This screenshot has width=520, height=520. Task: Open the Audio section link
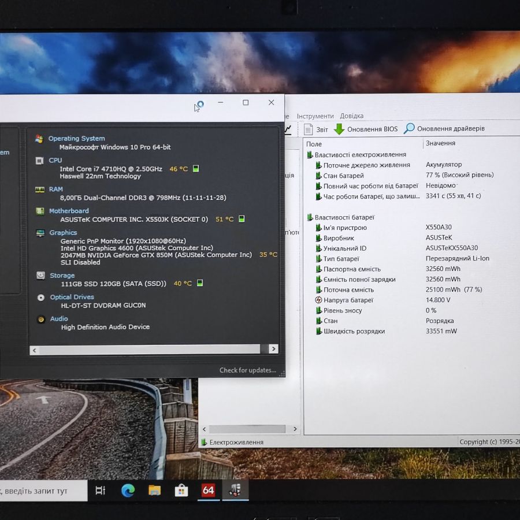pos(59,319)
